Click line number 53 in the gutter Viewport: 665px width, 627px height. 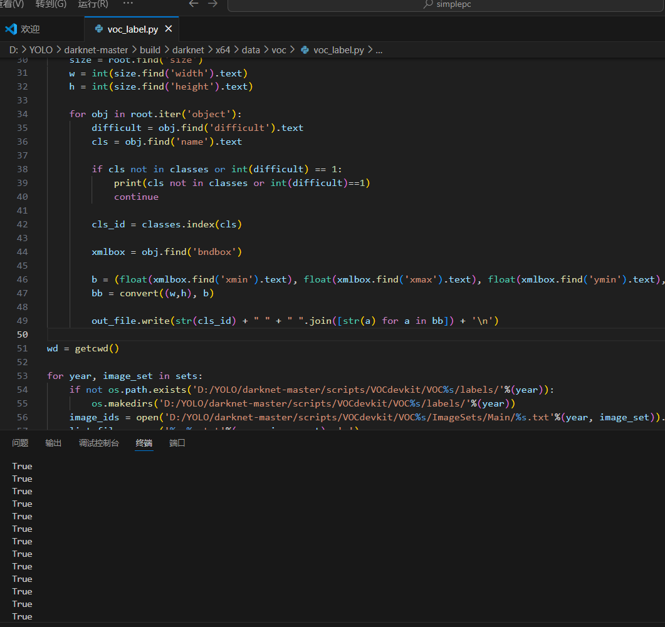(x=23, y=376)
